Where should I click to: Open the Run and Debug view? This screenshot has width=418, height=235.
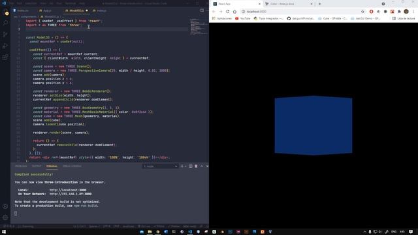point(6,46)
